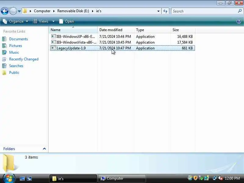The image size is (244, 183).
Task: Sort by the Size column header
Action: [x=183, y=30]
